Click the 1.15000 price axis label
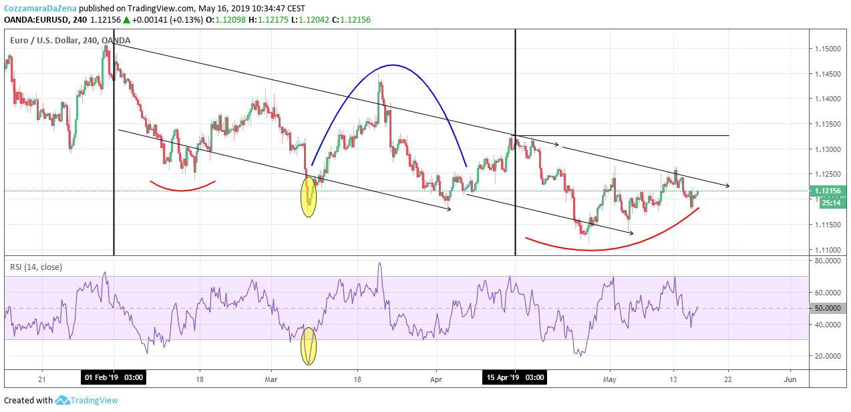This screenshot has width=851, height=412. point(826,49)
